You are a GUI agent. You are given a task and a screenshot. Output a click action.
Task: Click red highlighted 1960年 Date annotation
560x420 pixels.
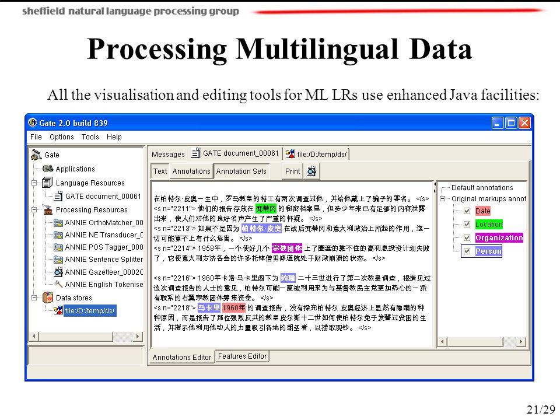(x=233, y=307)
